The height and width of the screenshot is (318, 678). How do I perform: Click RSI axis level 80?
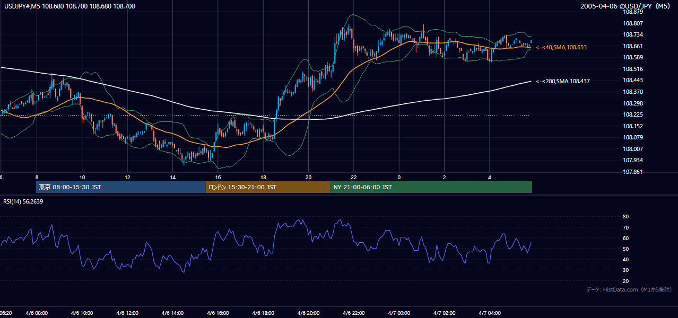625,217
